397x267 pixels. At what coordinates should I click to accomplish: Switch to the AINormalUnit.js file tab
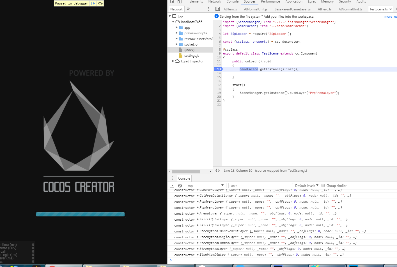coord(256,9)
